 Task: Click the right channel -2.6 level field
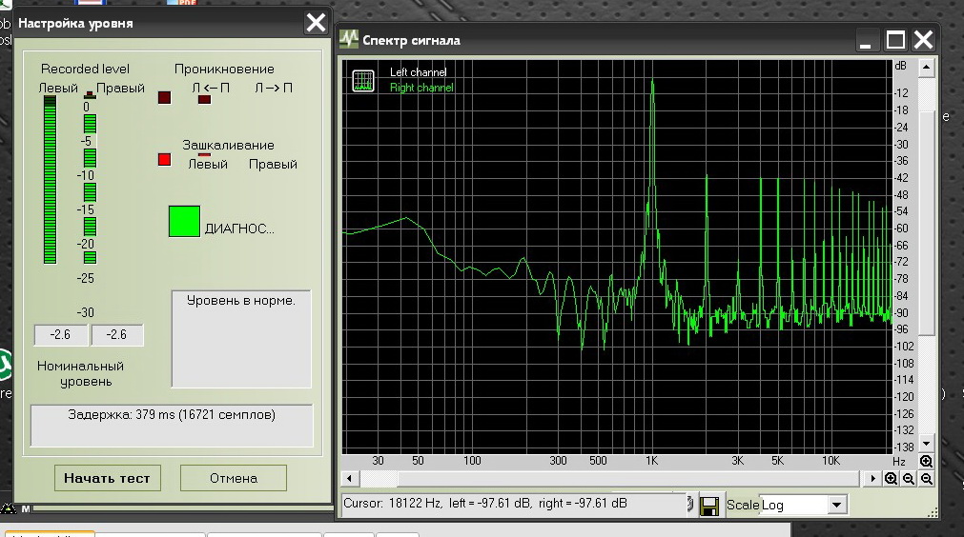coord(117,334)
